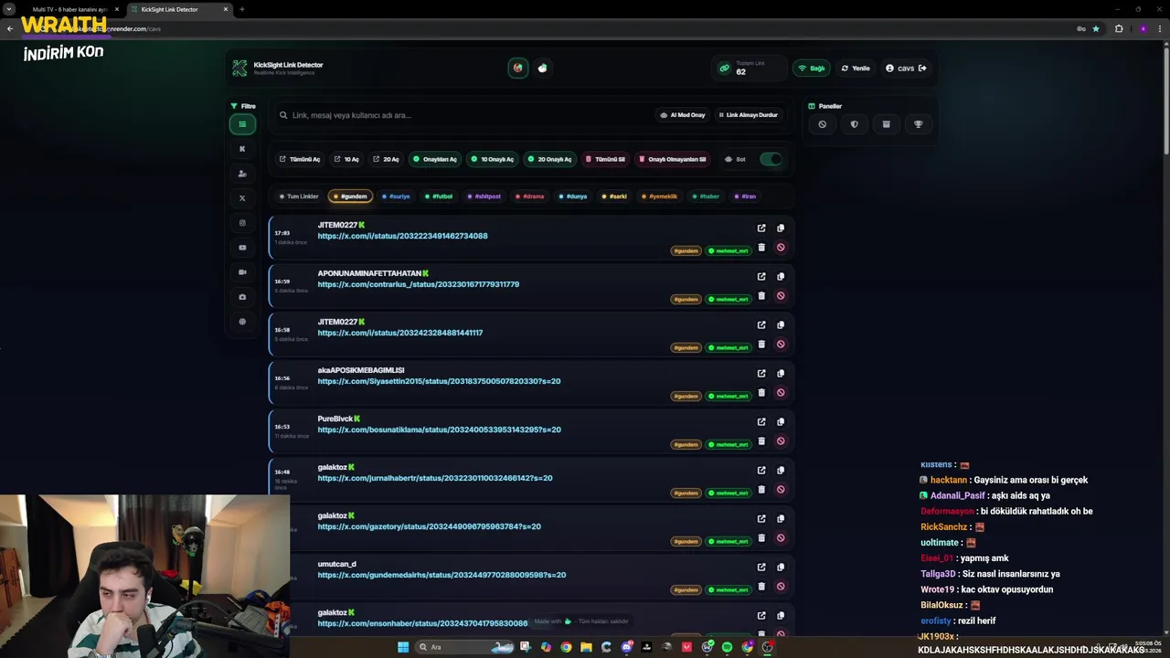Block the PureBlvck user
Screen dimensions: 1170x658
click(x=781, y=440)
